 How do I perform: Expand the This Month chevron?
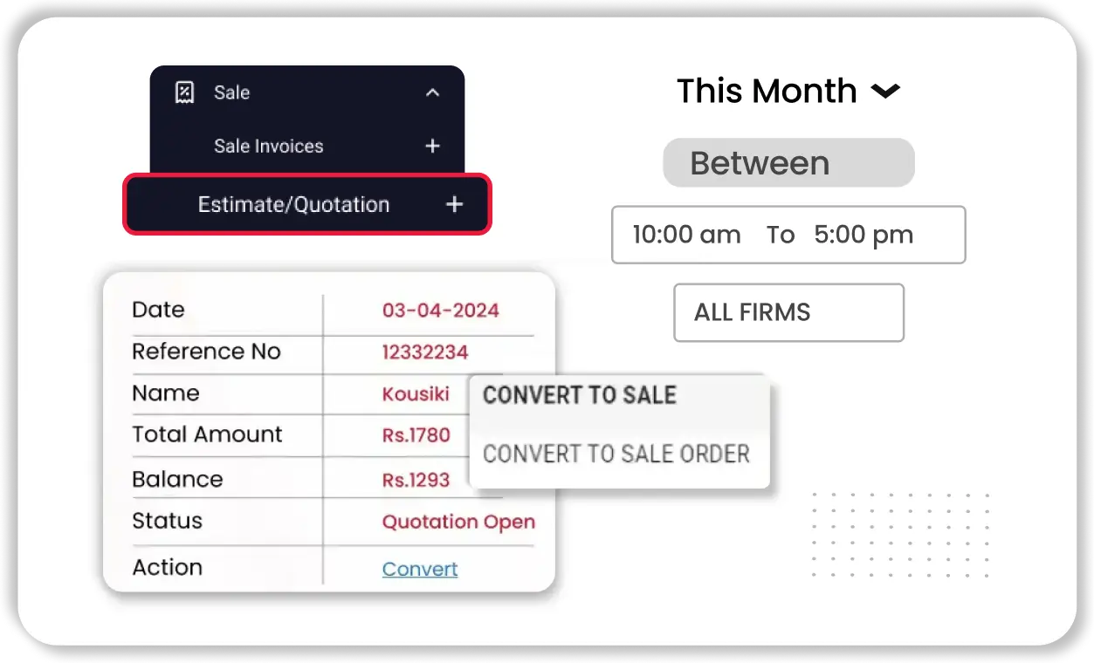885,92
